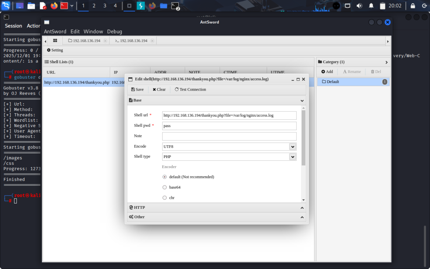
Task: Open the notifications bell icon
Action: click(371, 6)
